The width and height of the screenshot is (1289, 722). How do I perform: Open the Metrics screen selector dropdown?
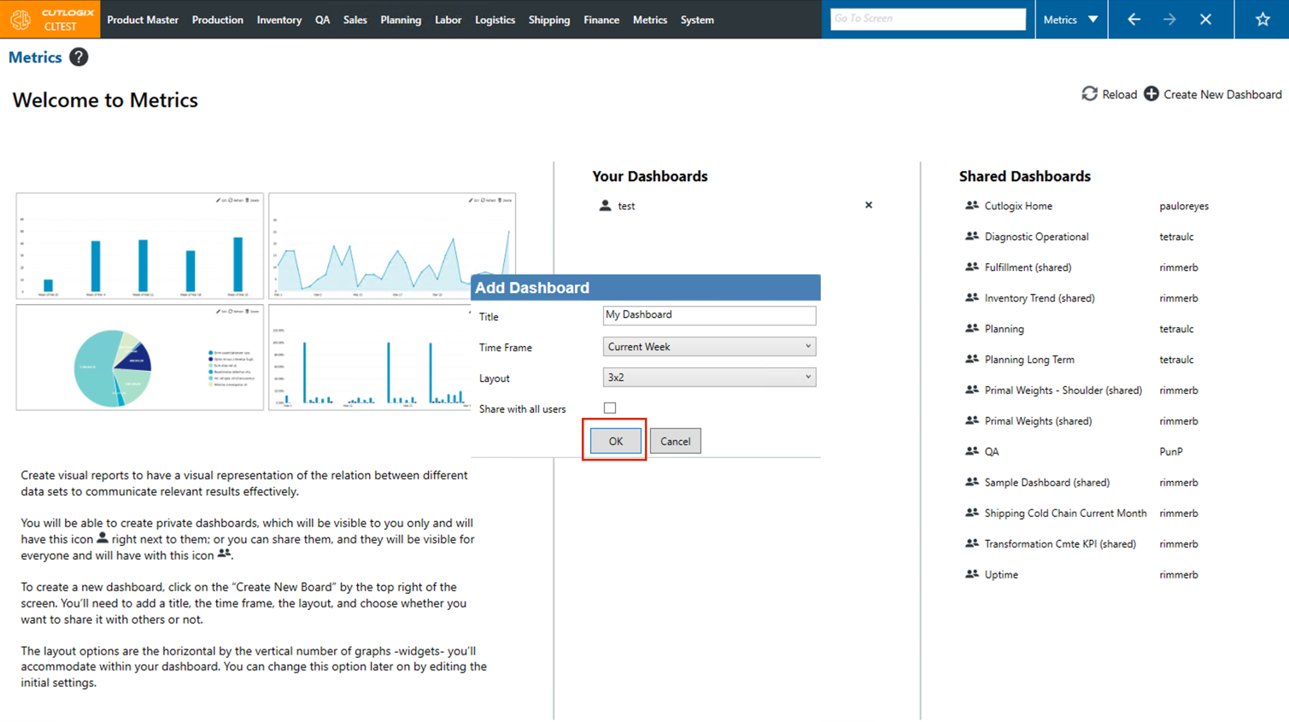click(1071, 20)
